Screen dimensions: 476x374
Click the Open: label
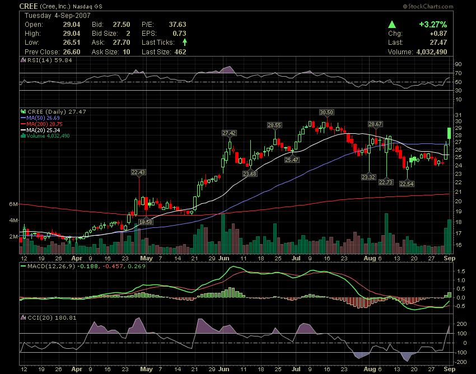[x=34, y=25]
